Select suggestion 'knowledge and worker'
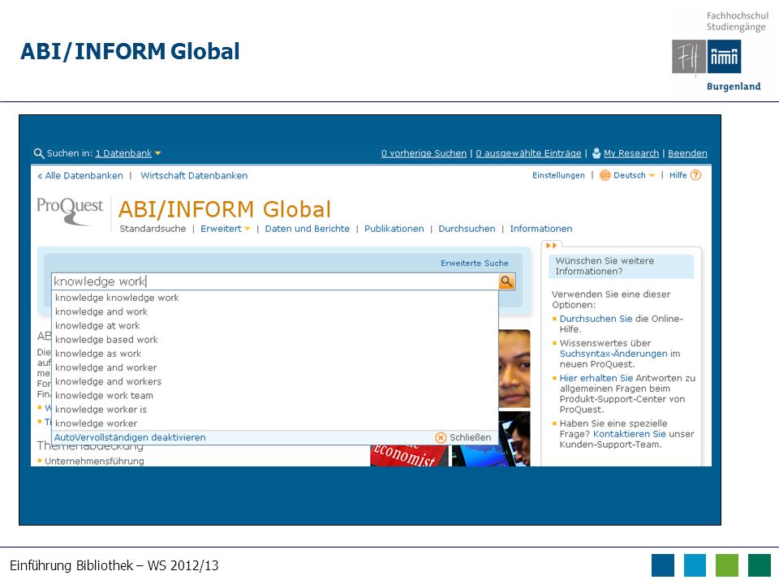 [275, 367]
